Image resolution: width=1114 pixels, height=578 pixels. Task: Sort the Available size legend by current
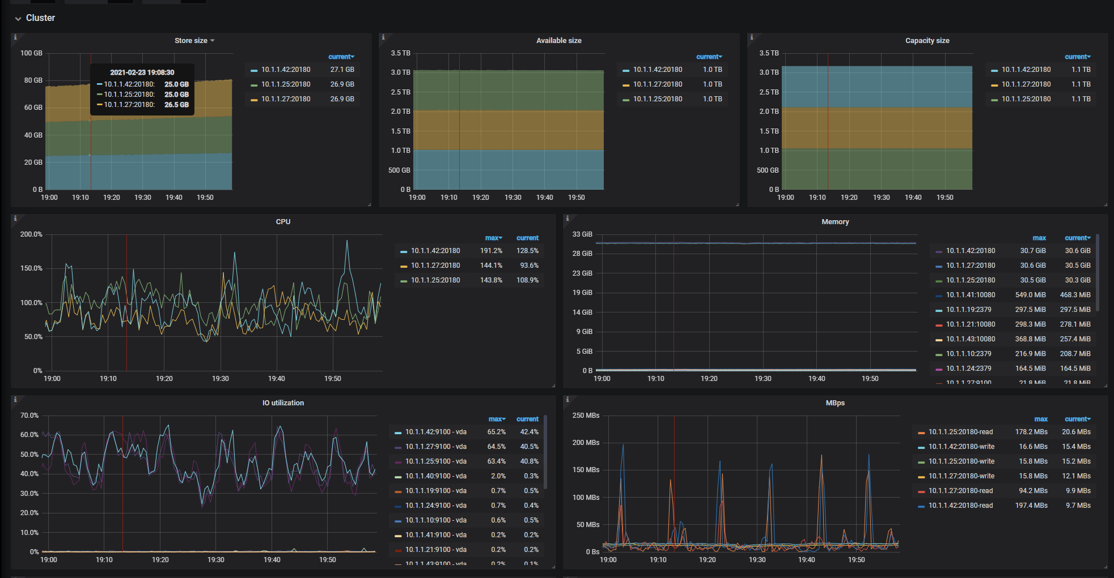pyautogui.click(x=709, y=57)
